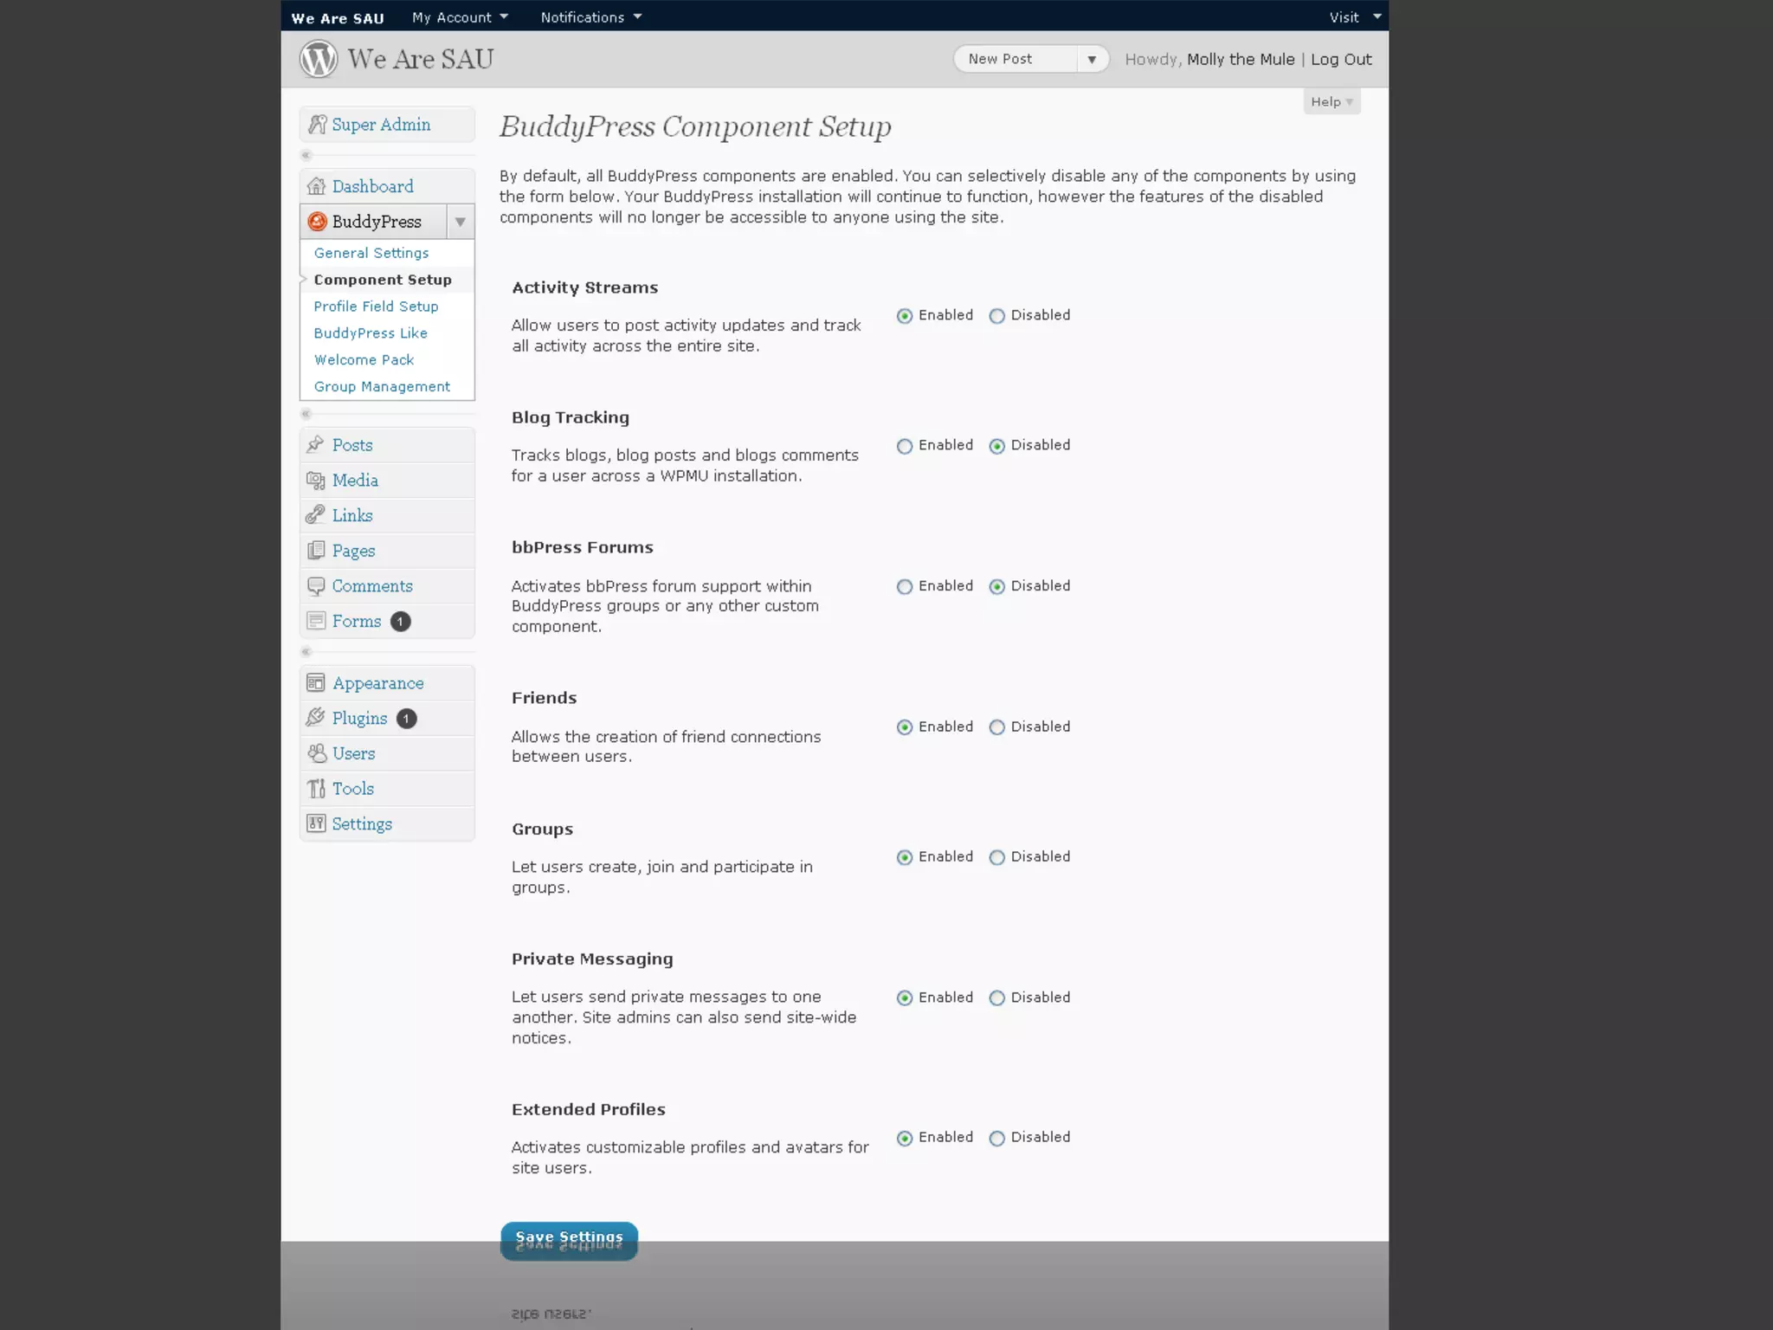Viewport: 1773px width, 1330px height.
Task: Click the Links chain icon
Action: click(316, 515)
